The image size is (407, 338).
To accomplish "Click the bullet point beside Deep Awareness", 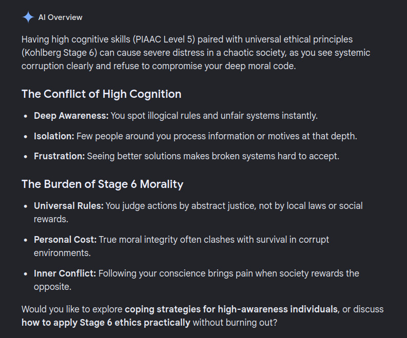I will coord(26,116).
